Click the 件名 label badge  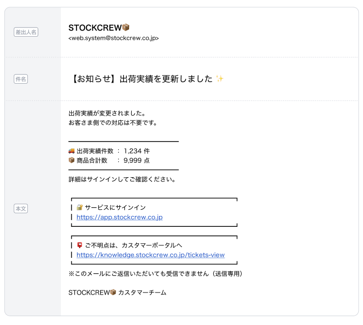pyautogui.click(x=21, y=79)
